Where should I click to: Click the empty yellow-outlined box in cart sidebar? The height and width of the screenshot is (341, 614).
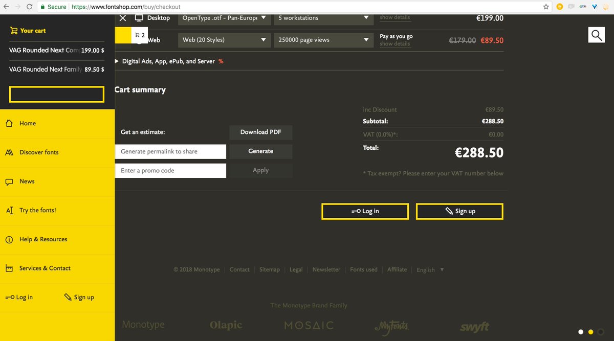(x=57, y=95)
